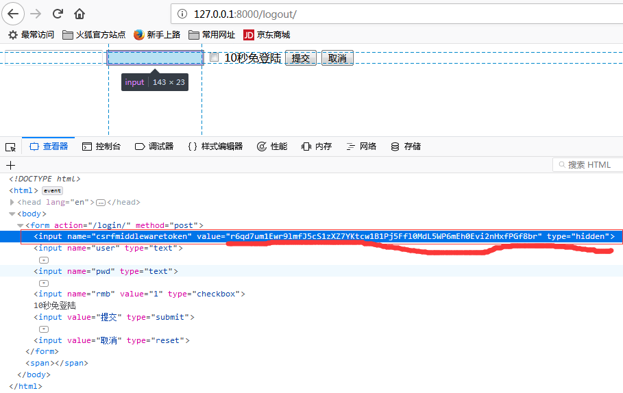Select the <html> tag node
Viewport: 623px width, 393px height.
(x=23, y=190)
